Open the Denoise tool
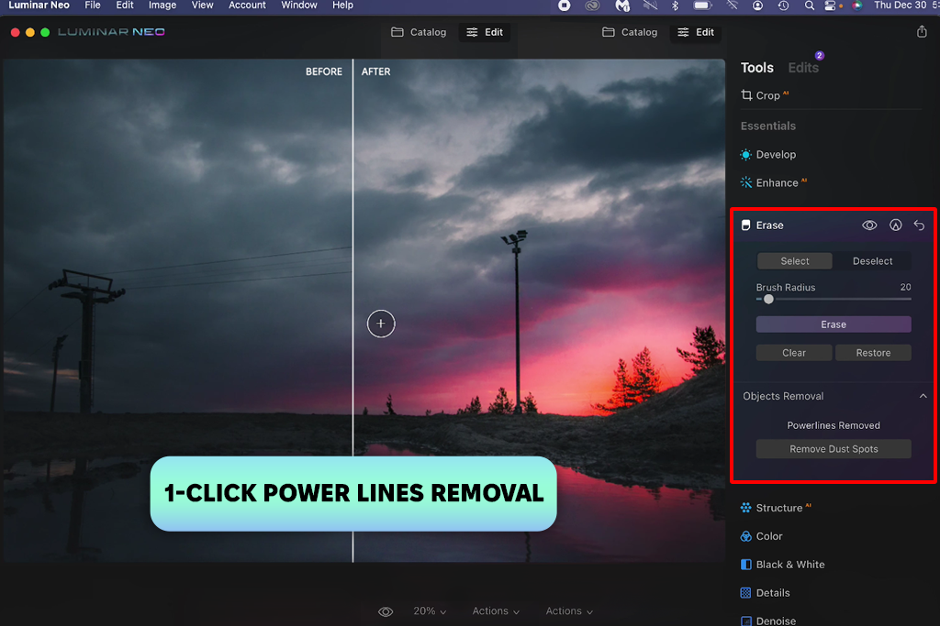940x626 pixels. pyautogui.click(x=768, y=621)
